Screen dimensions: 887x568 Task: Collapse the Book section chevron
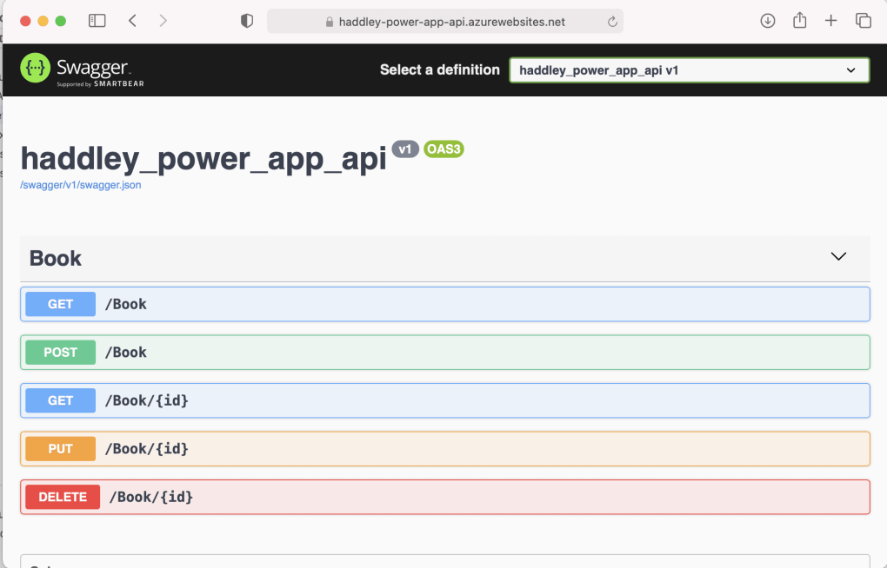coord(838,257)
